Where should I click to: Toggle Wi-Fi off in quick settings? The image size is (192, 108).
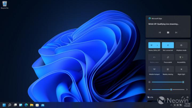151,45
